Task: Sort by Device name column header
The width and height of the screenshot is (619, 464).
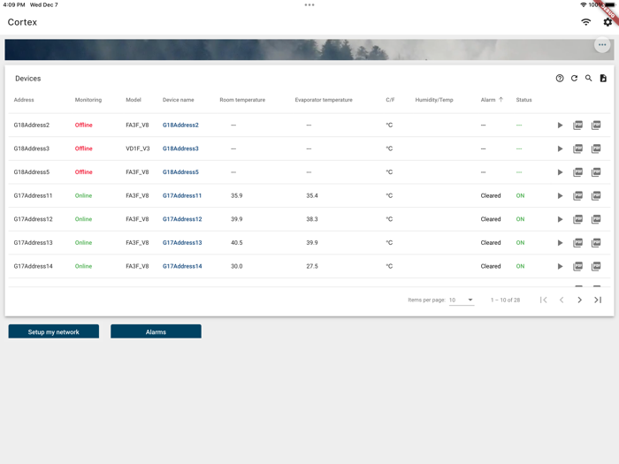Action: tap(178, 100)
